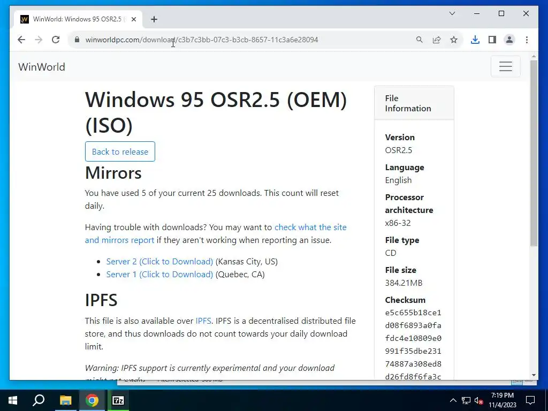The height and width of the screenshot is (411, 548).
Task: Click the browser forward arrow
Action: coord(39,40)
